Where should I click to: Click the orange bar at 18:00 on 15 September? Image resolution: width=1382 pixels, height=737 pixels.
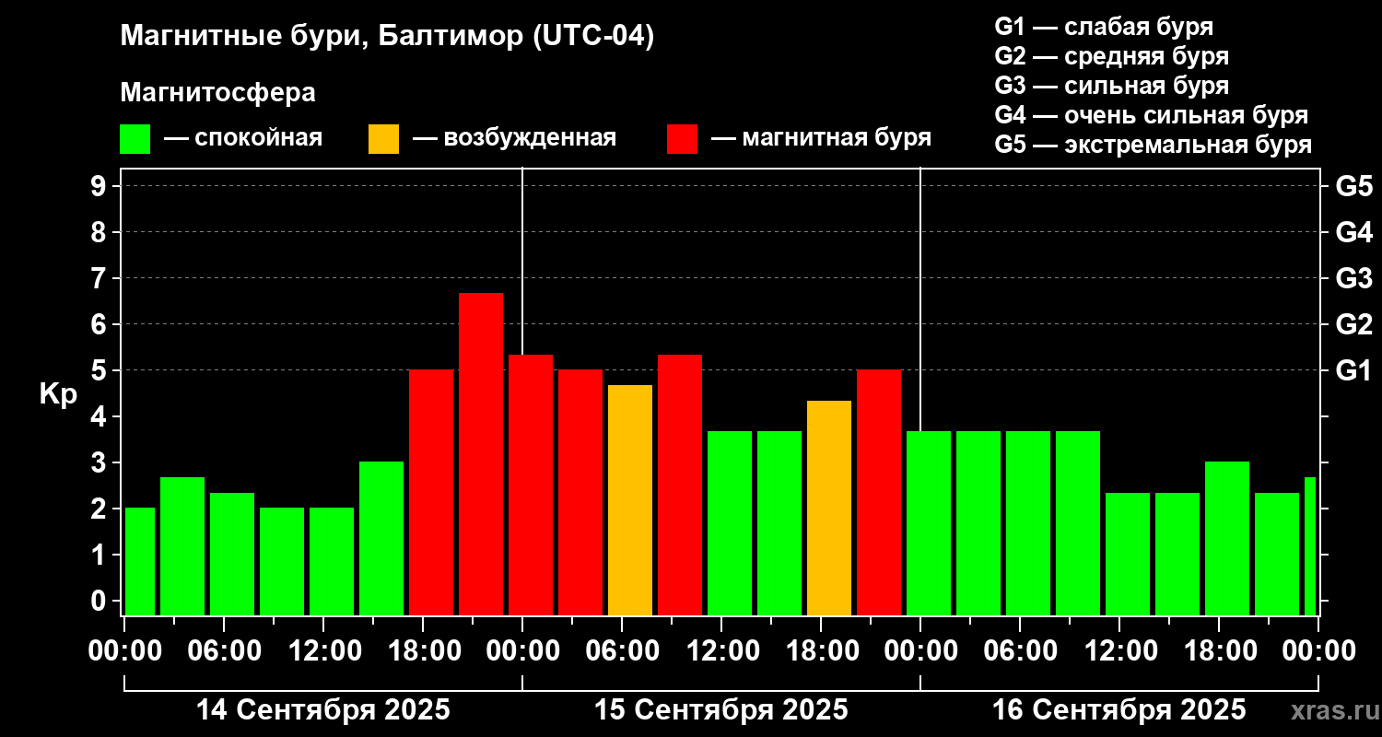tap(829, 508)
